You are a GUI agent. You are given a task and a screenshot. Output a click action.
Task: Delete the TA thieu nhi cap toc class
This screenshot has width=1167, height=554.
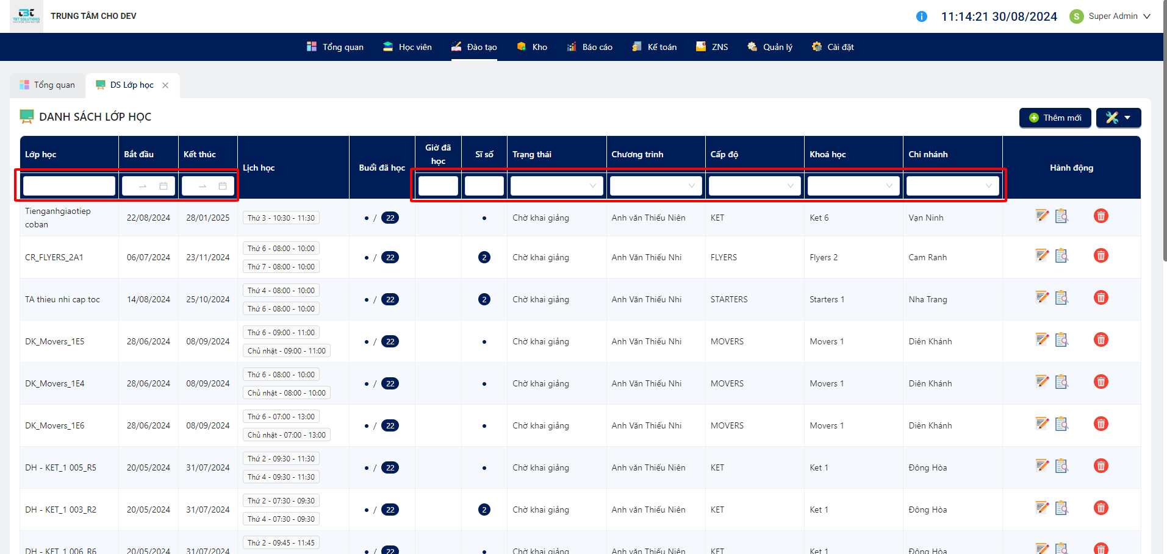click(1101, 297)
